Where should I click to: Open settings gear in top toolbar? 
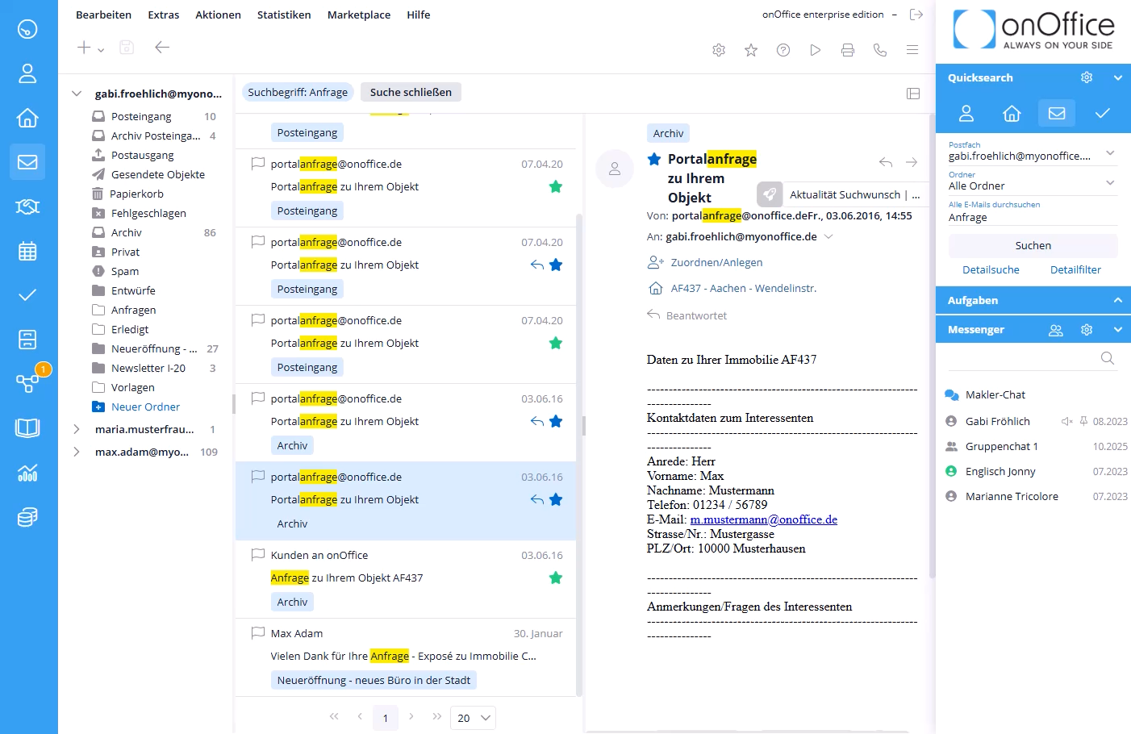point(719,50)
